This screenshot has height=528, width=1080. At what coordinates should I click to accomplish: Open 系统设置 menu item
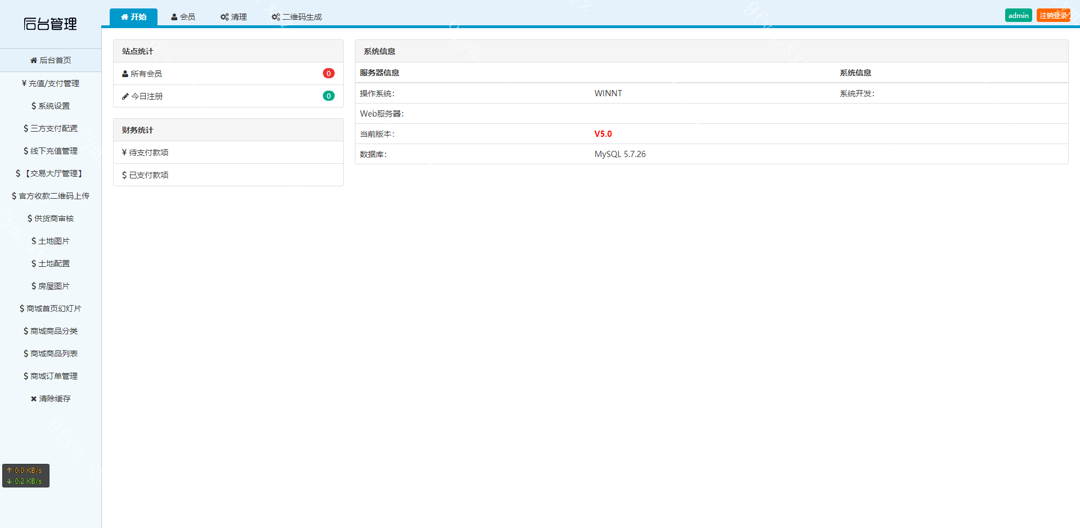51,106
